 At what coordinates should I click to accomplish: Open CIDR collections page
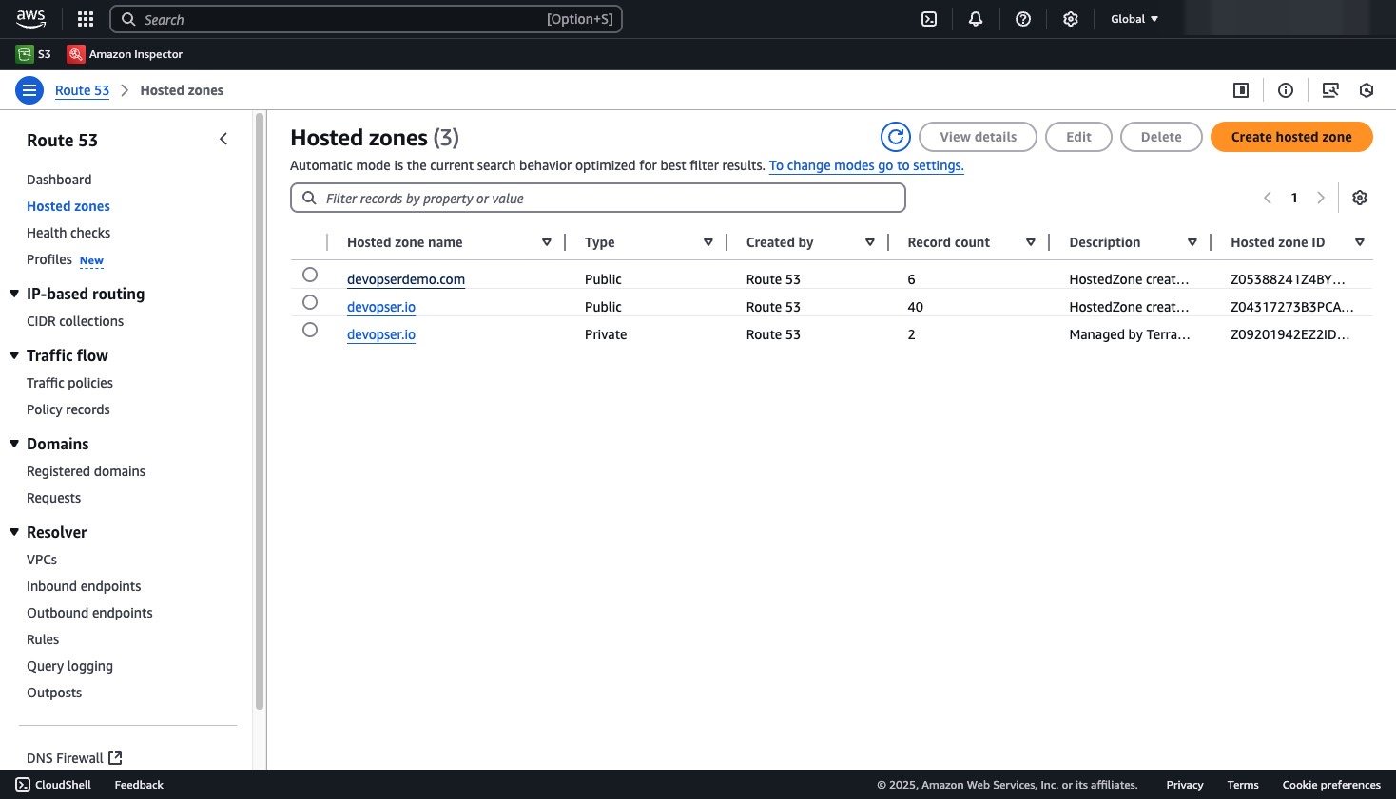point(75,321)
